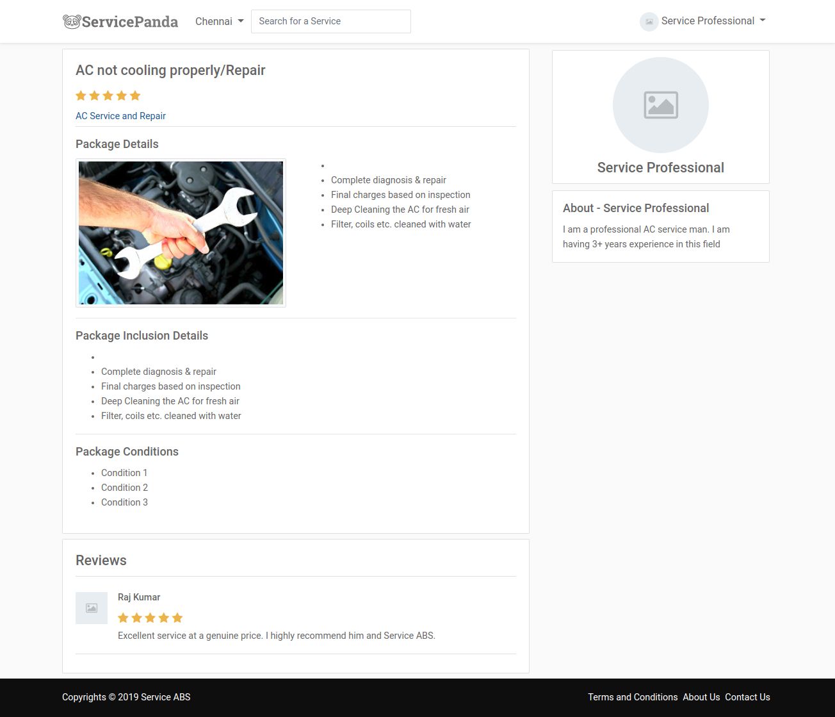Image resolution: width=835 pixels, height=717 pixels.
Task: Expand the Service Professional account menu
Action: (x=703, y=21)
